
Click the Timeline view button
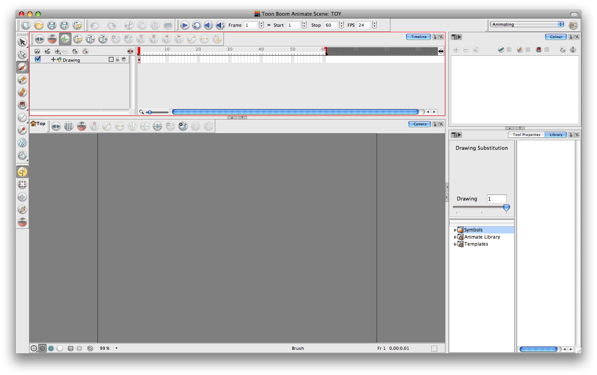coord(418,37)
